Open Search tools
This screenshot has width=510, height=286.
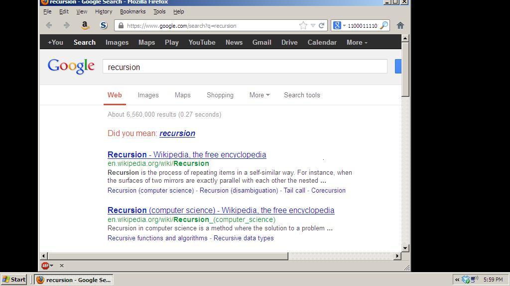coord(302,95)
